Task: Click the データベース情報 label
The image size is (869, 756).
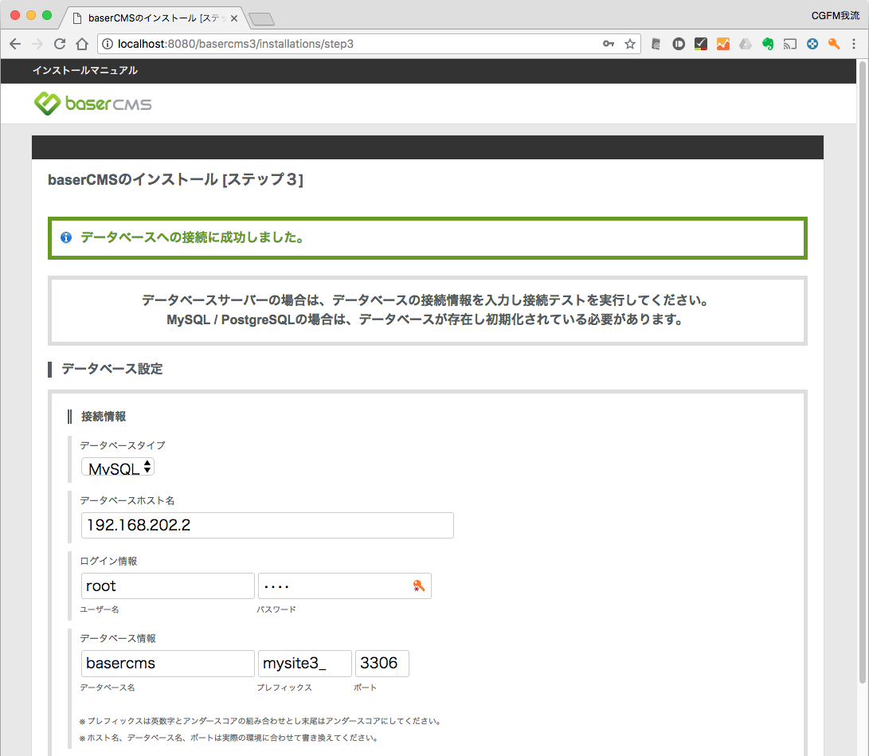Action: [118, 639]
